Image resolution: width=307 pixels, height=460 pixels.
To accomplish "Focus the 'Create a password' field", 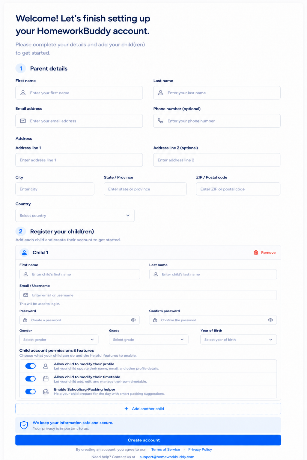I will click(79, 320).
